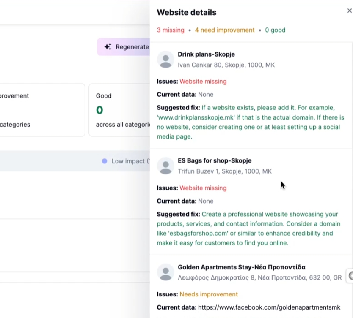Click the Good card count 0
Image resolution: width=353 pixels, height=318 pixels.
(99, 110)
